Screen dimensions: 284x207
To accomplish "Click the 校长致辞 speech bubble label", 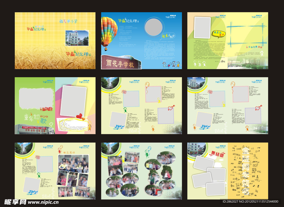I will (168, 36).
